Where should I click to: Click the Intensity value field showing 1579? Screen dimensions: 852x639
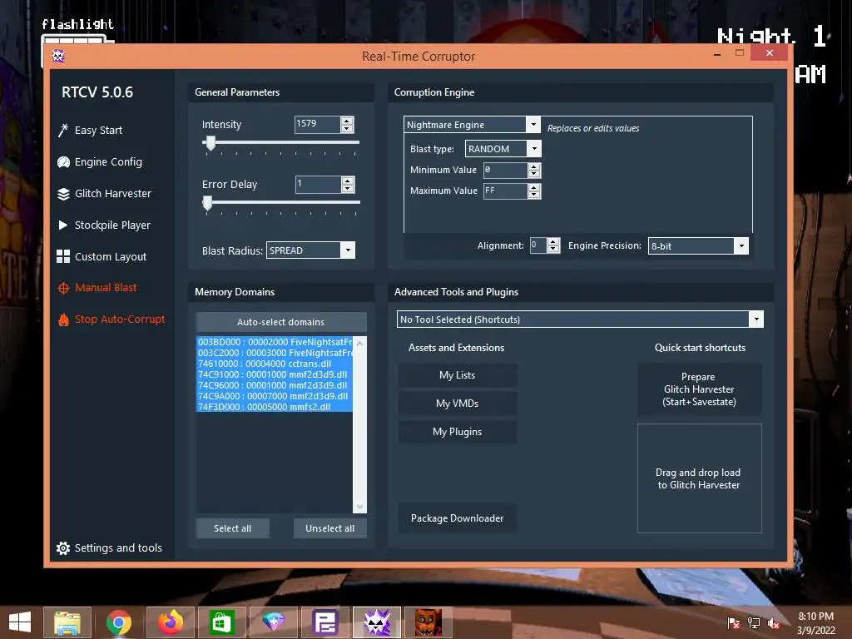317,125
